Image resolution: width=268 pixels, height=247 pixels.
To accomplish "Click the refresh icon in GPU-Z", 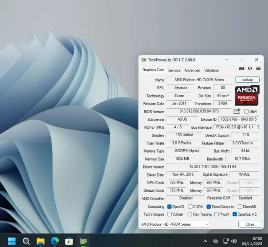I will 250,69.
